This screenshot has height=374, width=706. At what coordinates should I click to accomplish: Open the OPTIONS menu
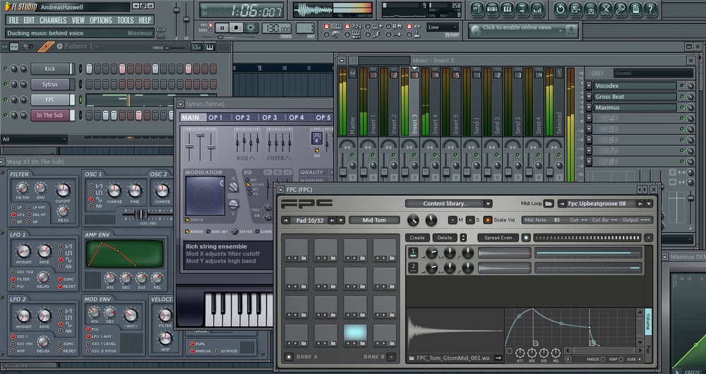101,20
